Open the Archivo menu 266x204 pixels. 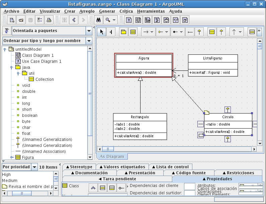[x=11, y=11]
